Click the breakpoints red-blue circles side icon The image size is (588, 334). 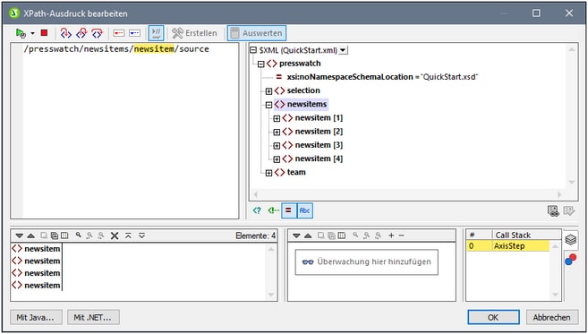click(570, 260)
